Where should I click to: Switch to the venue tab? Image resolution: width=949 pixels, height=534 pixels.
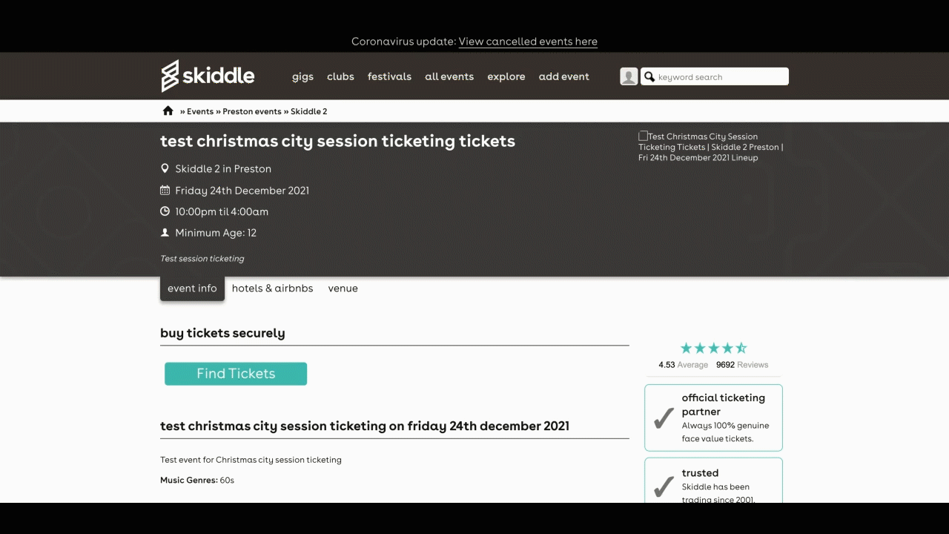point(343,289)
